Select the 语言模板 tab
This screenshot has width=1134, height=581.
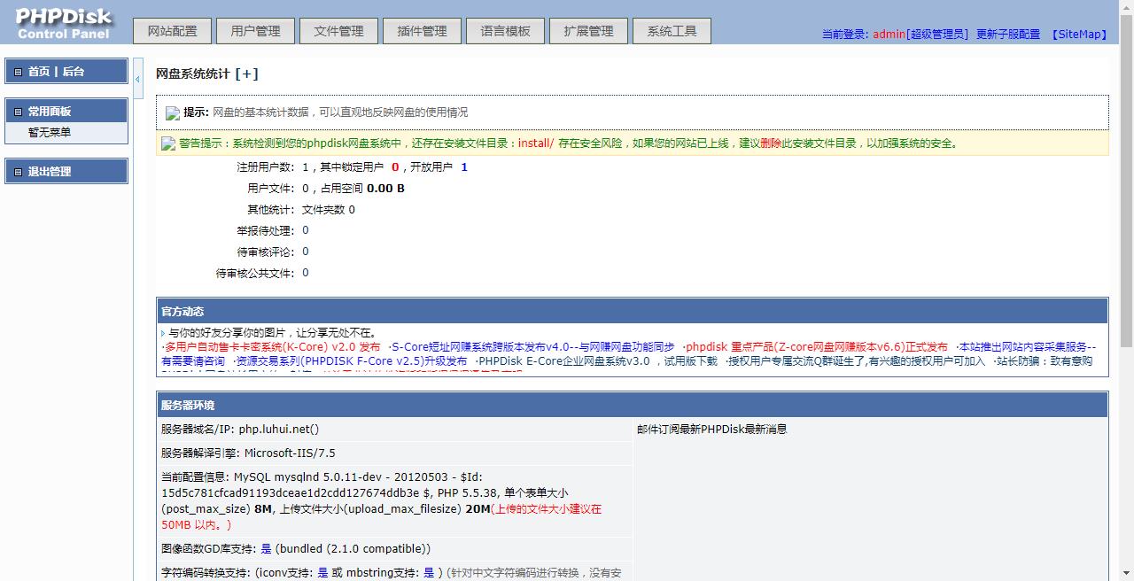pyautogui.click(x=505, y=31)
